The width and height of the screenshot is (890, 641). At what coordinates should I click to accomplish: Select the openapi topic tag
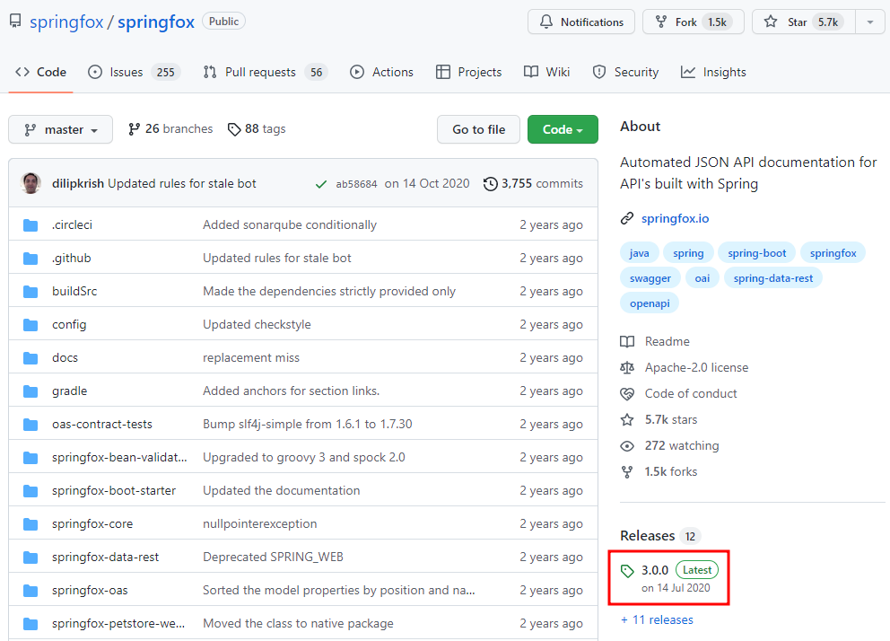click(650, 303)
